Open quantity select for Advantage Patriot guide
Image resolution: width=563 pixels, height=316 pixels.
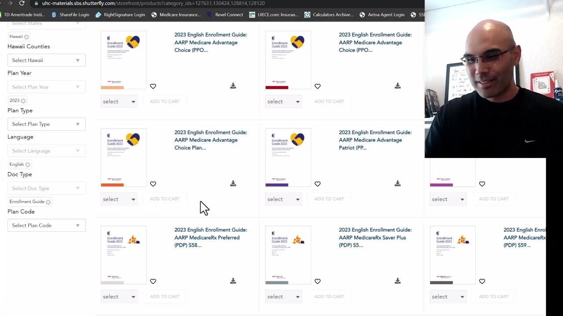tap(283, 199)
